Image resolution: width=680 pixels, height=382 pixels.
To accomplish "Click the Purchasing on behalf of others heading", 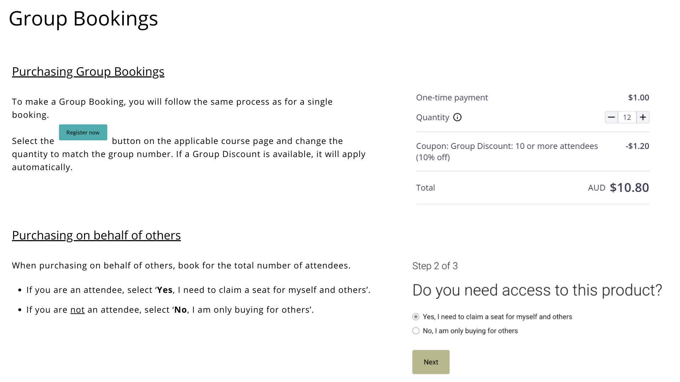I will [x=96, y=235].
